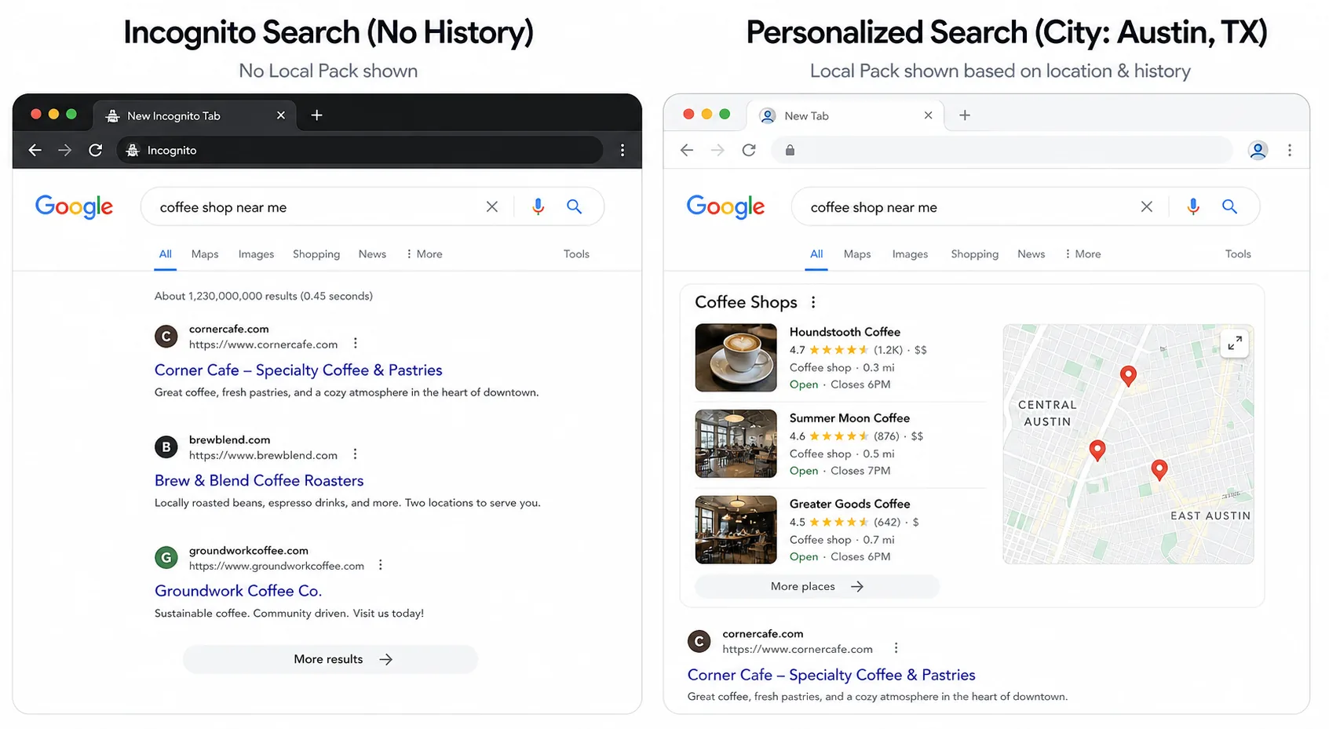
Task: Open Houndstooth Coffee listing
Action: 845,332
